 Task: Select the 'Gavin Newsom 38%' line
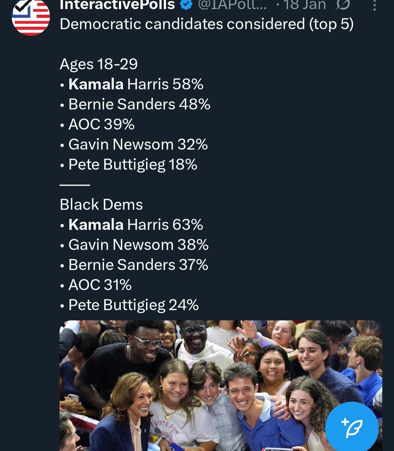pos(138,245)
